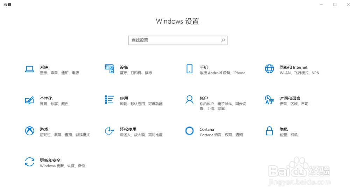Click the text 蓝牙、打印机、鼠标

tap(136, 73)
